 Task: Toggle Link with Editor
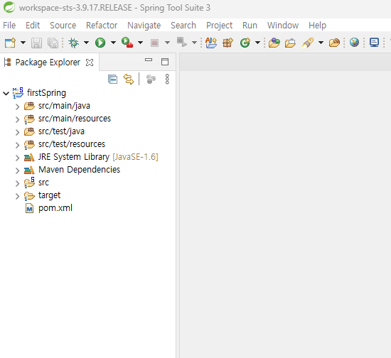click(129, 80)
